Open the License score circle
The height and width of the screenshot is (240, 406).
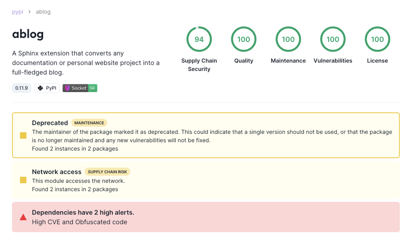pos(377,39)
